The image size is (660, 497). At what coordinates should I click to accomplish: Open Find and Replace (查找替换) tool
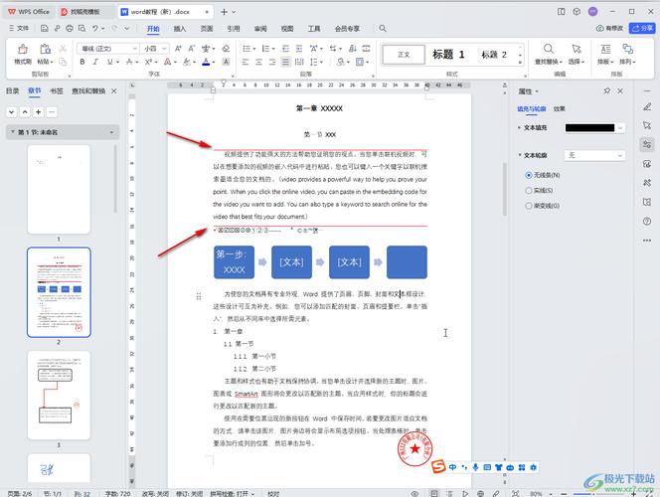[545, 52]
